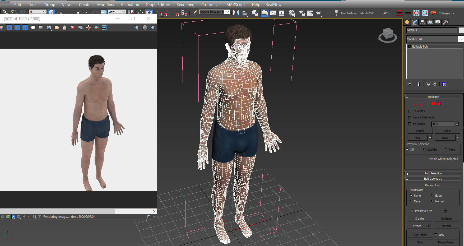The width and height of the screenshot is (464, 246).
Task: Expand the Soft Selection rollout
Action: (433, 173)
